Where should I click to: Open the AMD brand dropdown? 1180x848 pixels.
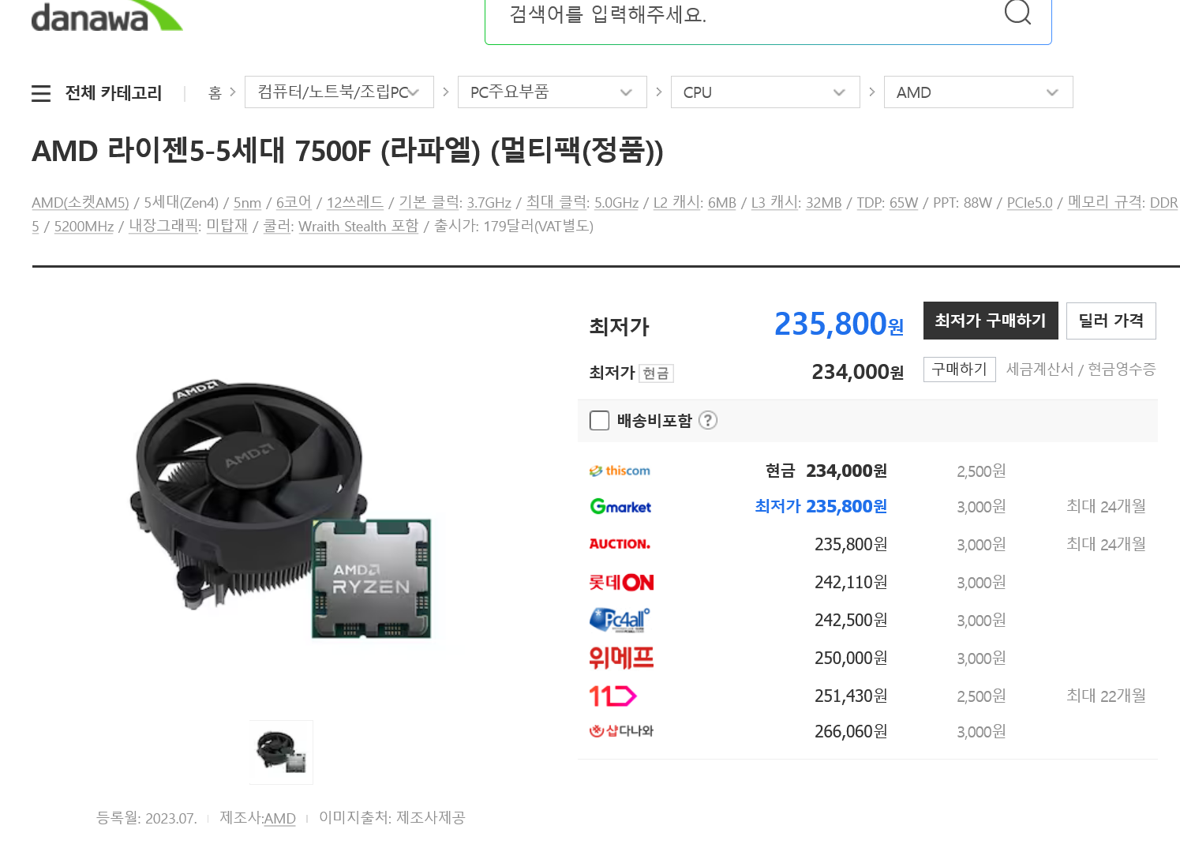click(x=979, y=92)
